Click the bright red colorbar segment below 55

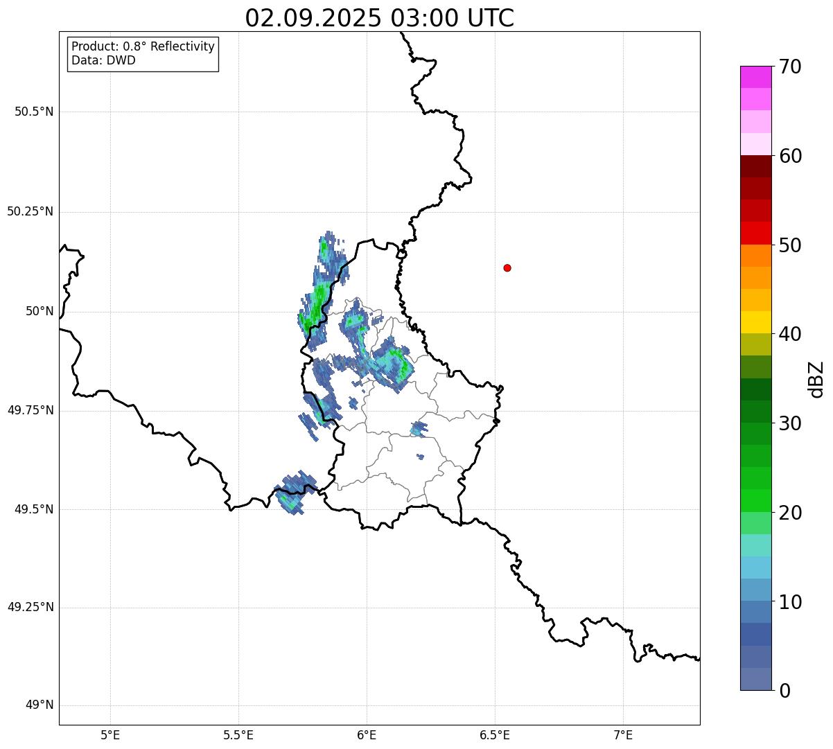(x=755, y=233)
